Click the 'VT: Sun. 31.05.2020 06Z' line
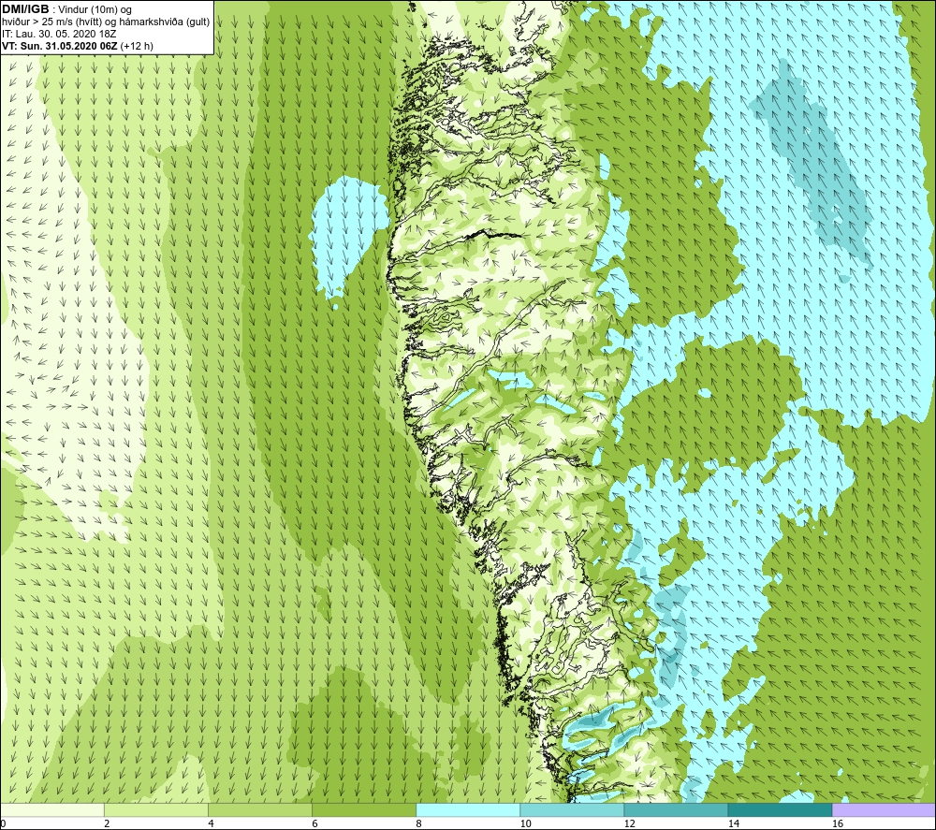This screenshot has width=936, height=830. coord(60,46)
